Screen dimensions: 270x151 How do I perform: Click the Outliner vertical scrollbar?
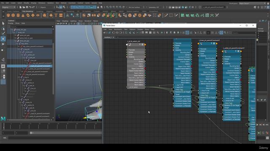[53, 68]
